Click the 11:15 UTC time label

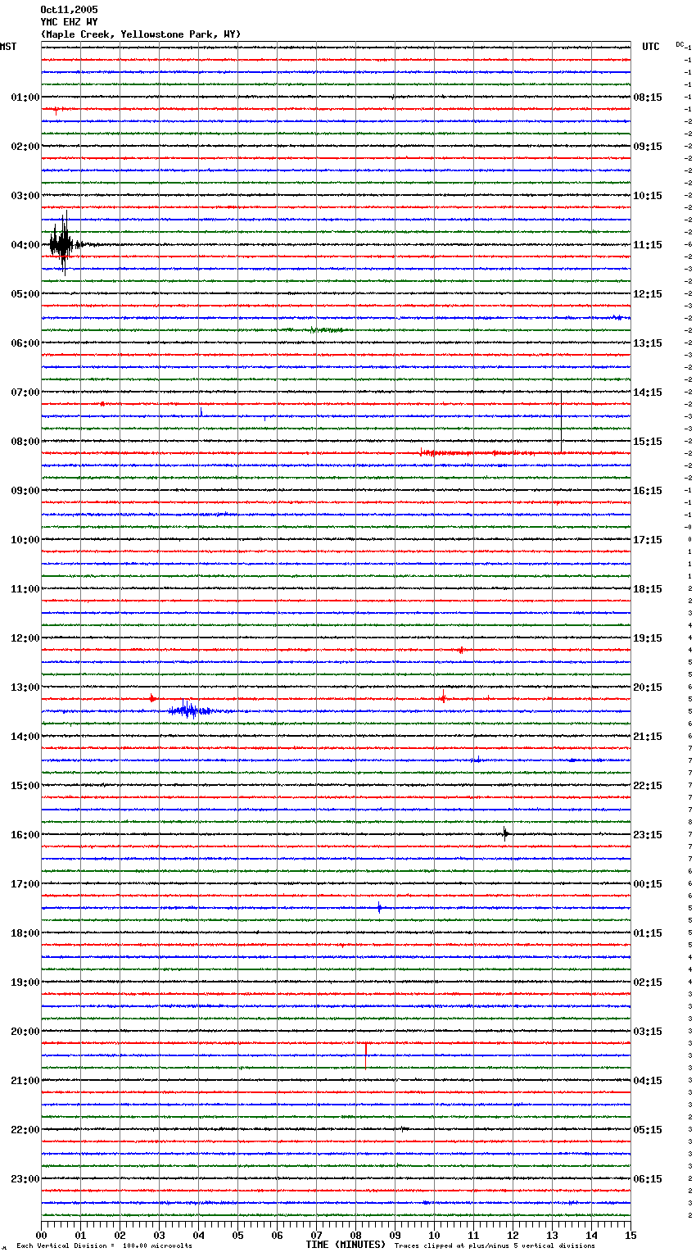point(648,245)
